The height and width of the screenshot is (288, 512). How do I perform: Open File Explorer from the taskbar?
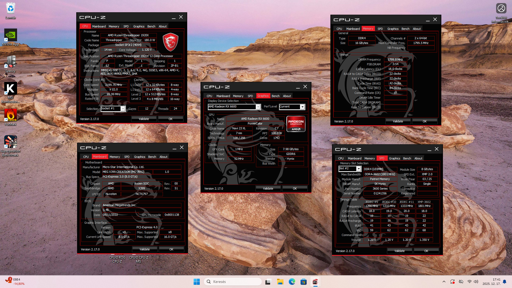pos(280,282)
